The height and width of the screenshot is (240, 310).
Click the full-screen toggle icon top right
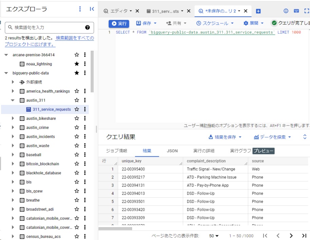click(x=307, y=10)
